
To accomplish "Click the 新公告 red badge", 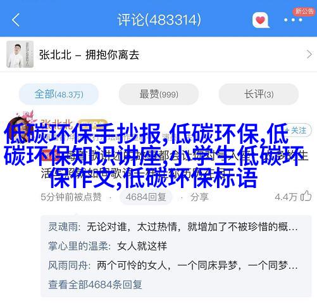I will click(304, 11).
